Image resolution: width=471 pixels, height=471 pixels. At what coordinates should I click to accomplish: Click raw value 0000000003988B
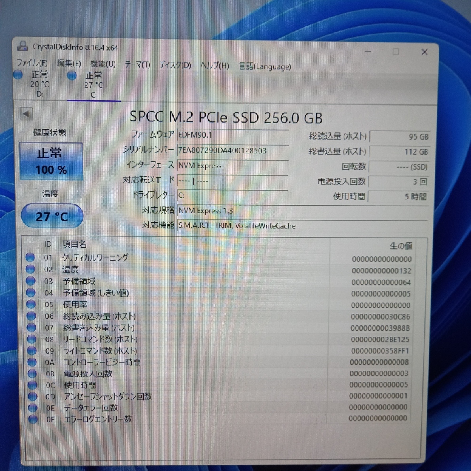tap(380, 328)
